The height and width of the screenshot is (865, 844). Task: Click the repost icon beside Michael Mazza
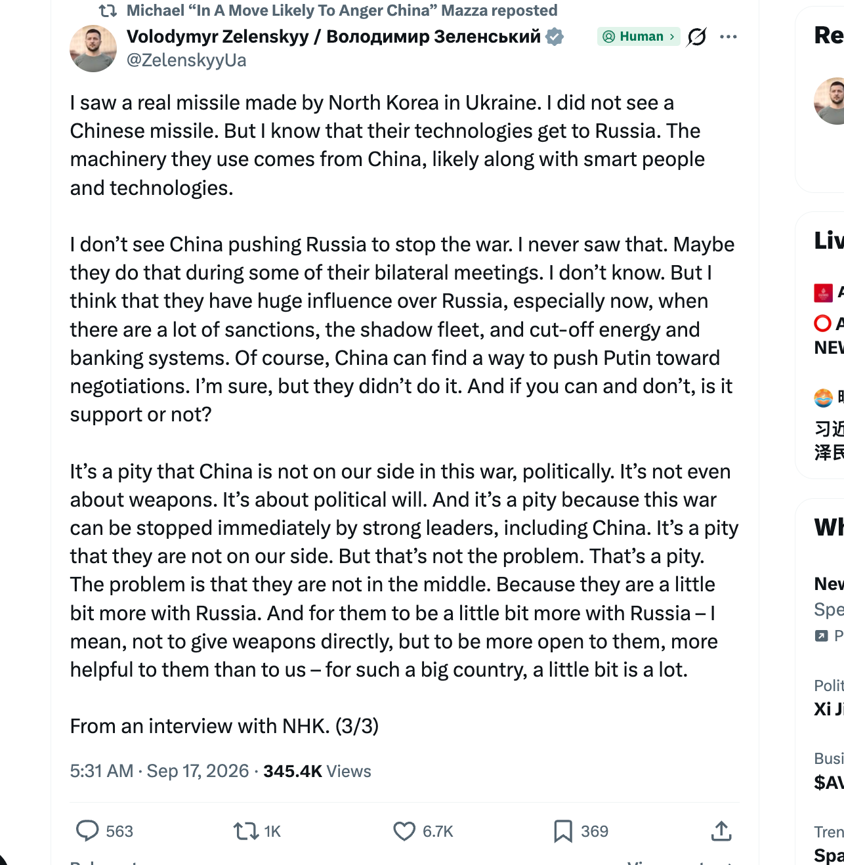pos(108,11)
